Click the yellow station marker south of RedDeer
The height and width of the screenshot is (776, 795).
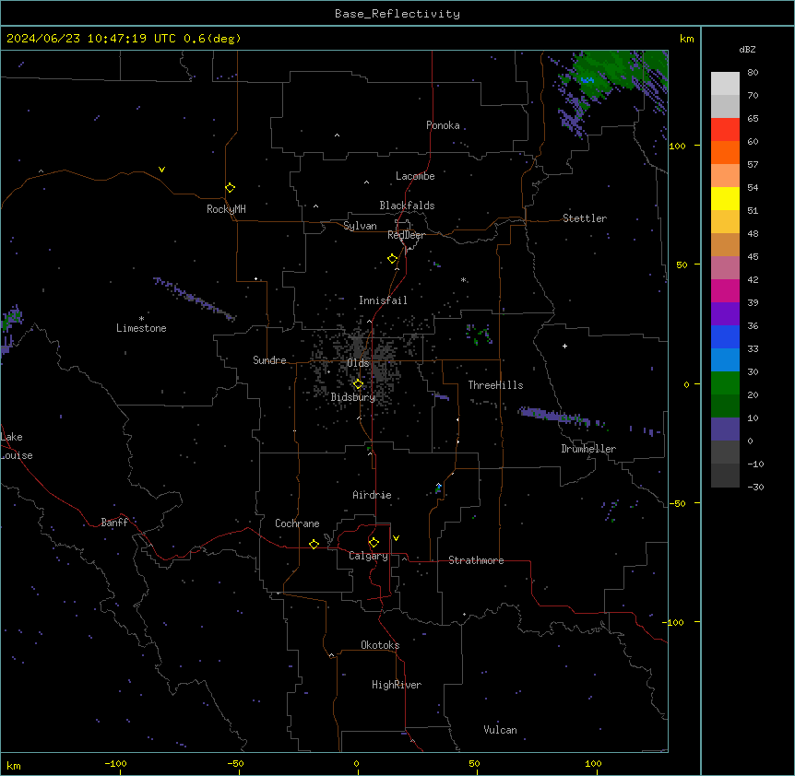393,258
